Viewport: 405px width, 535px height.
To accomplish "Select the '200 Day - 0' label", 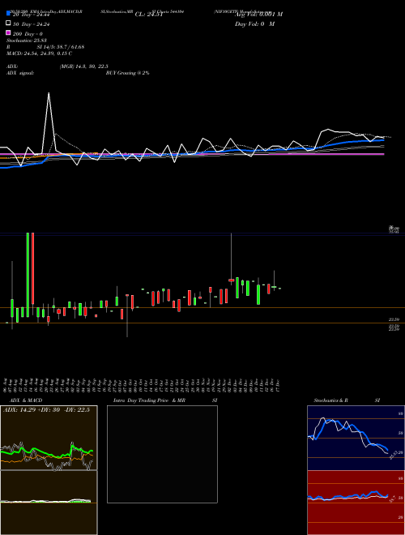I will tap(28, 34).
